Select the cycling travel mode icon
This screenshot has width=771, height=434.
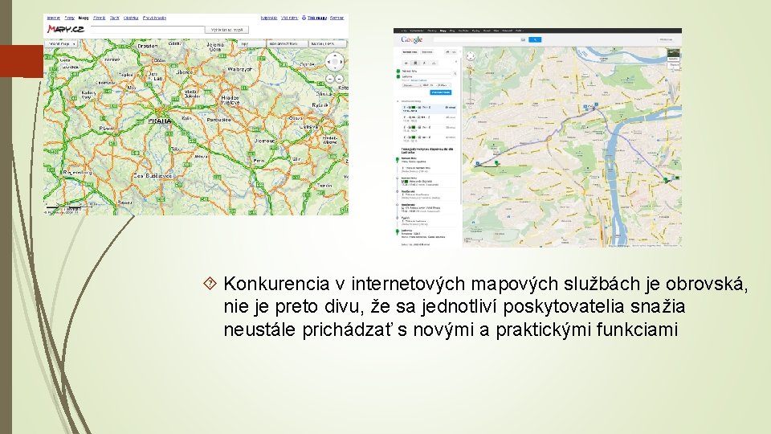434,63
